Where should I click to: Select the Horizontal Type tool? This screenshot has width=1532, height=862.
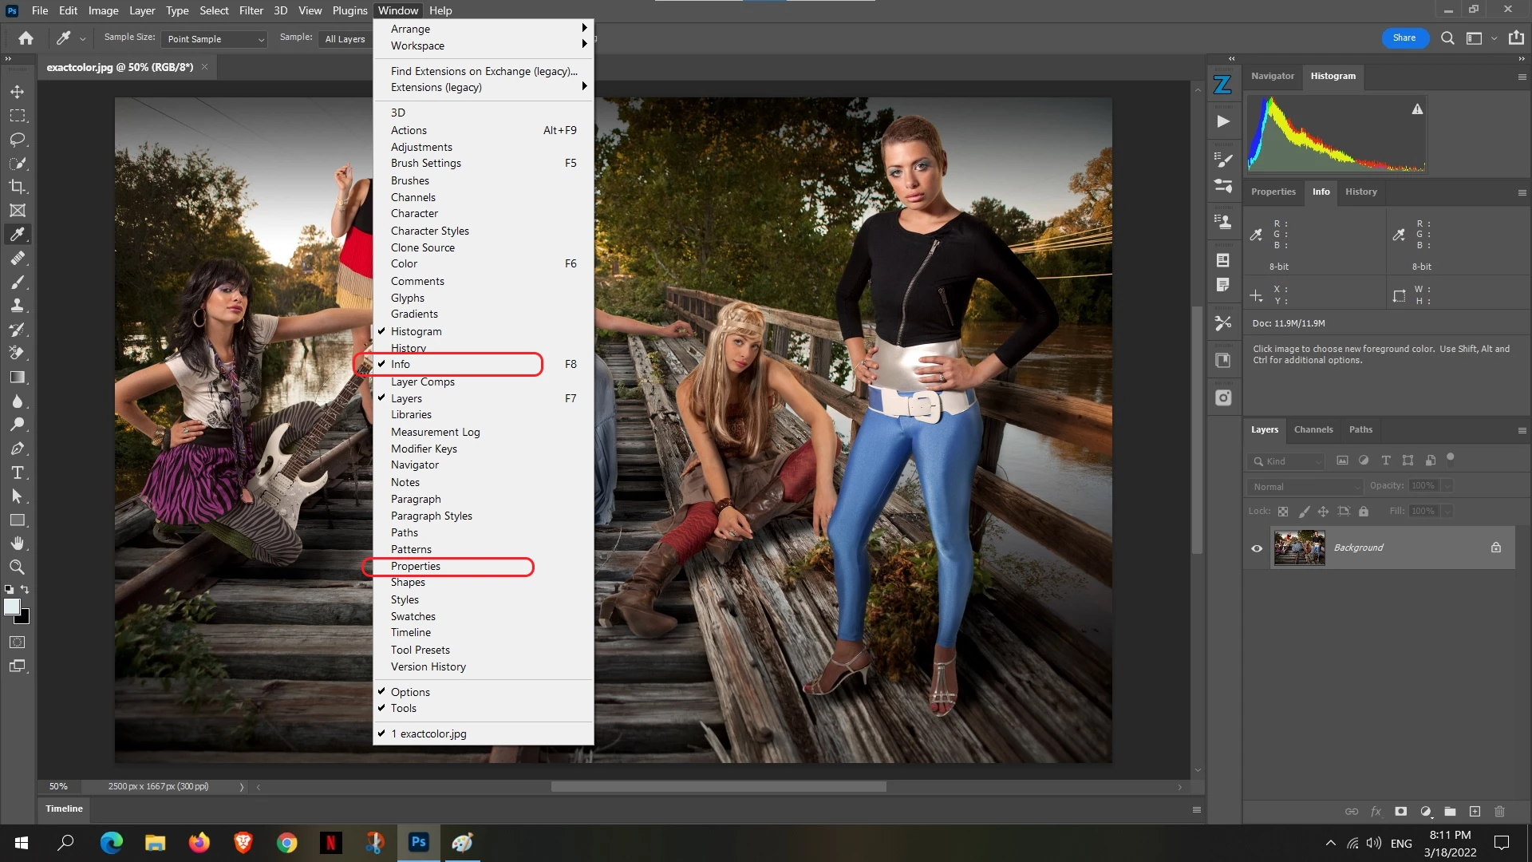click(18, 473)
